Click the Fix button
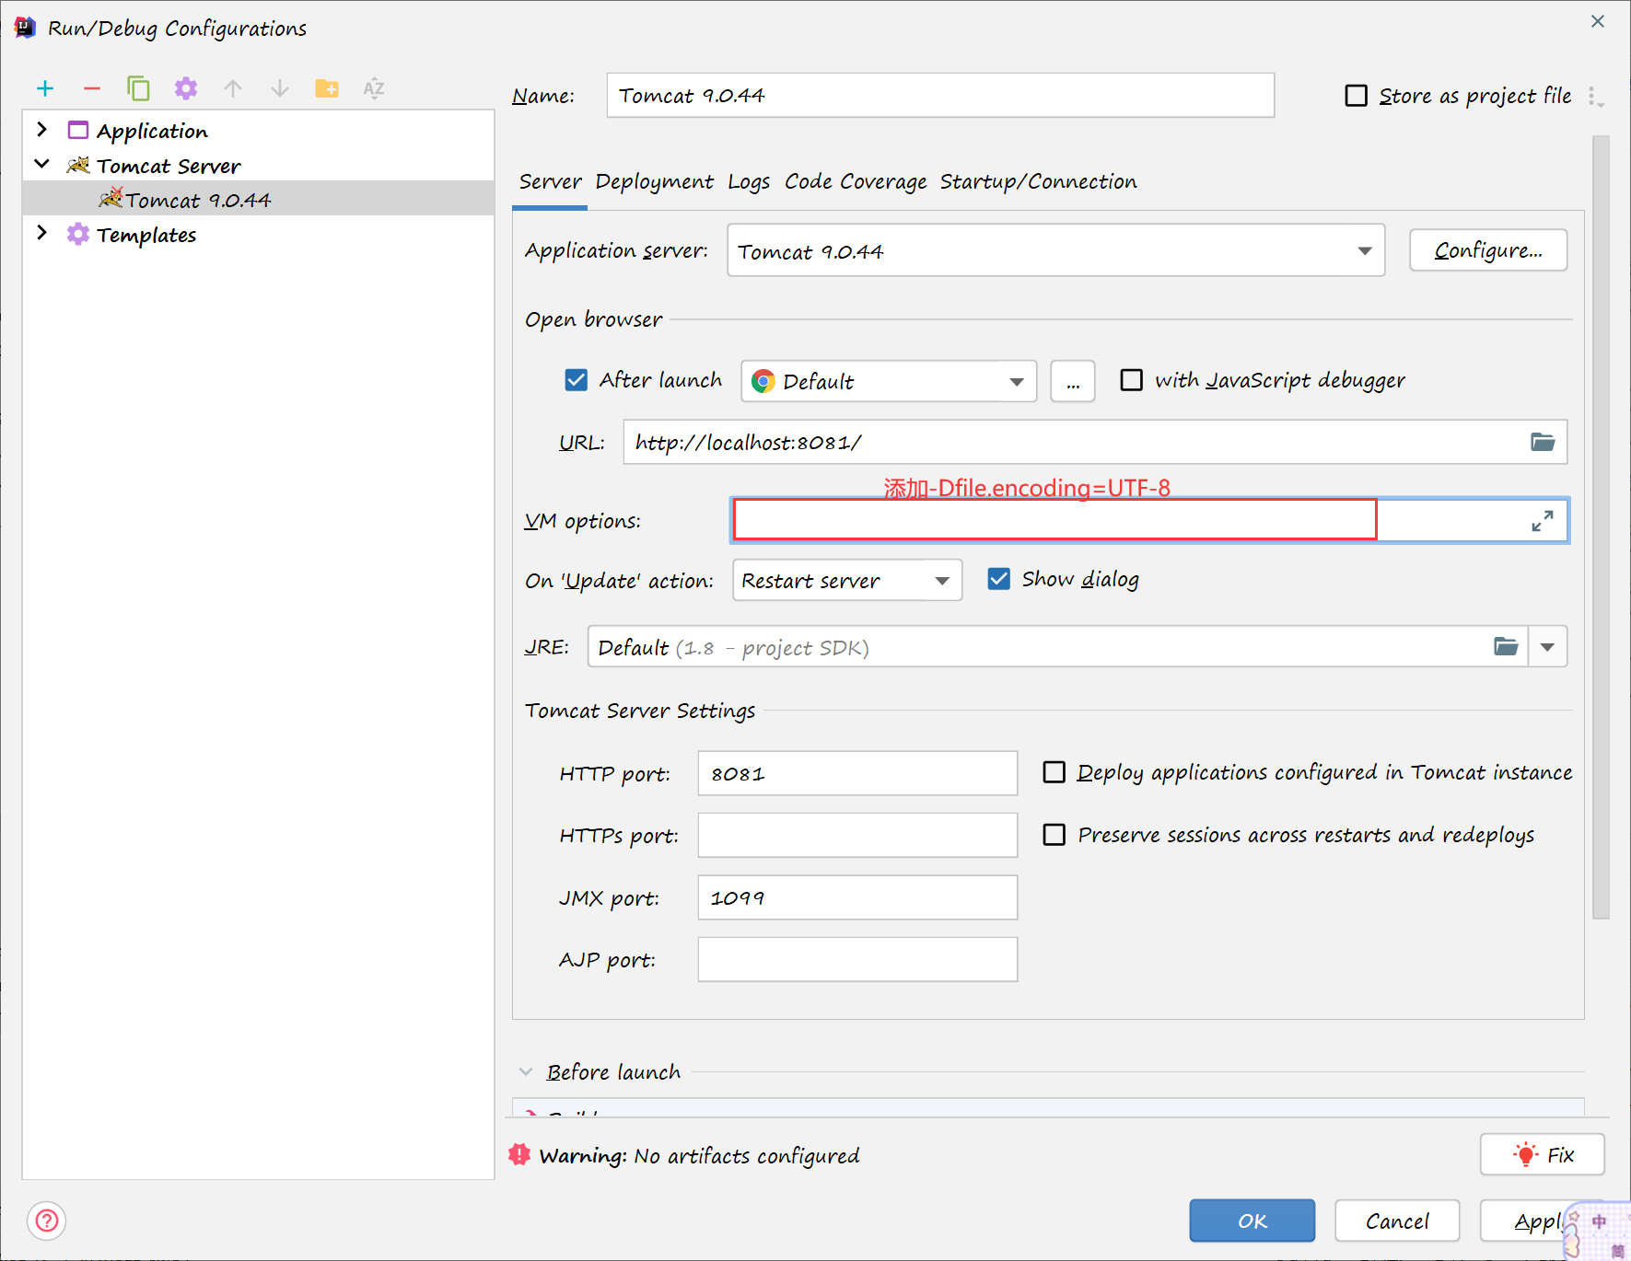 (x=1543, y=1154)
